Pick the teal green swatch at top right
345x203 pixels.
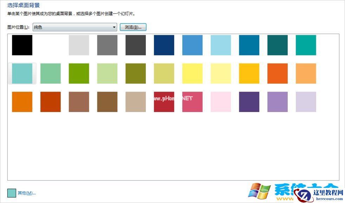click(306, 45)
